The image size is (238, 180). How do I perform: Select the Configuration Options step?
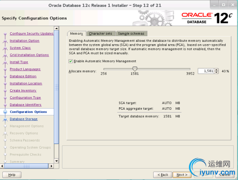[28, 112]
